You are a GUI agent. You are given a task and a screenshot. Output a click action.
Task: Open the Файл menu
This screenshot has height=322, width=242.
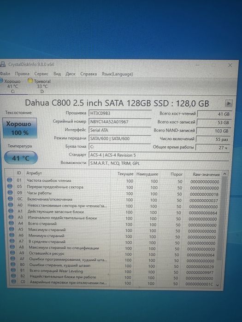(x=5, y=73)
